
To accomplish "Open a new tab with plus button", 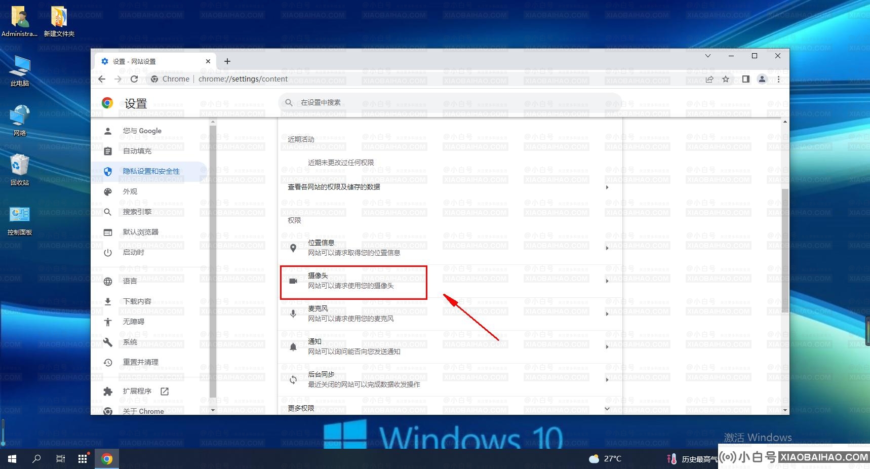I will pyautogui.click(x=227, y=61).
